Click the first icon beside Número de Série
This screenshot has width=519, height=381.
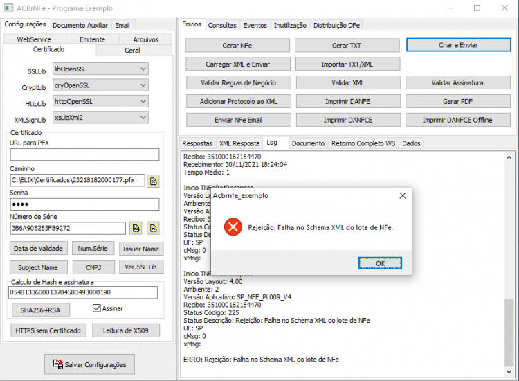coord(136,228)
